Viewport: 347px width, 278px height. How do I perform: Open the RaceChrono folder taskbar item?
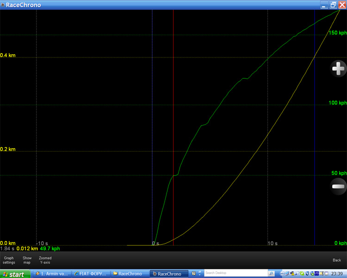tap(129, 274)
